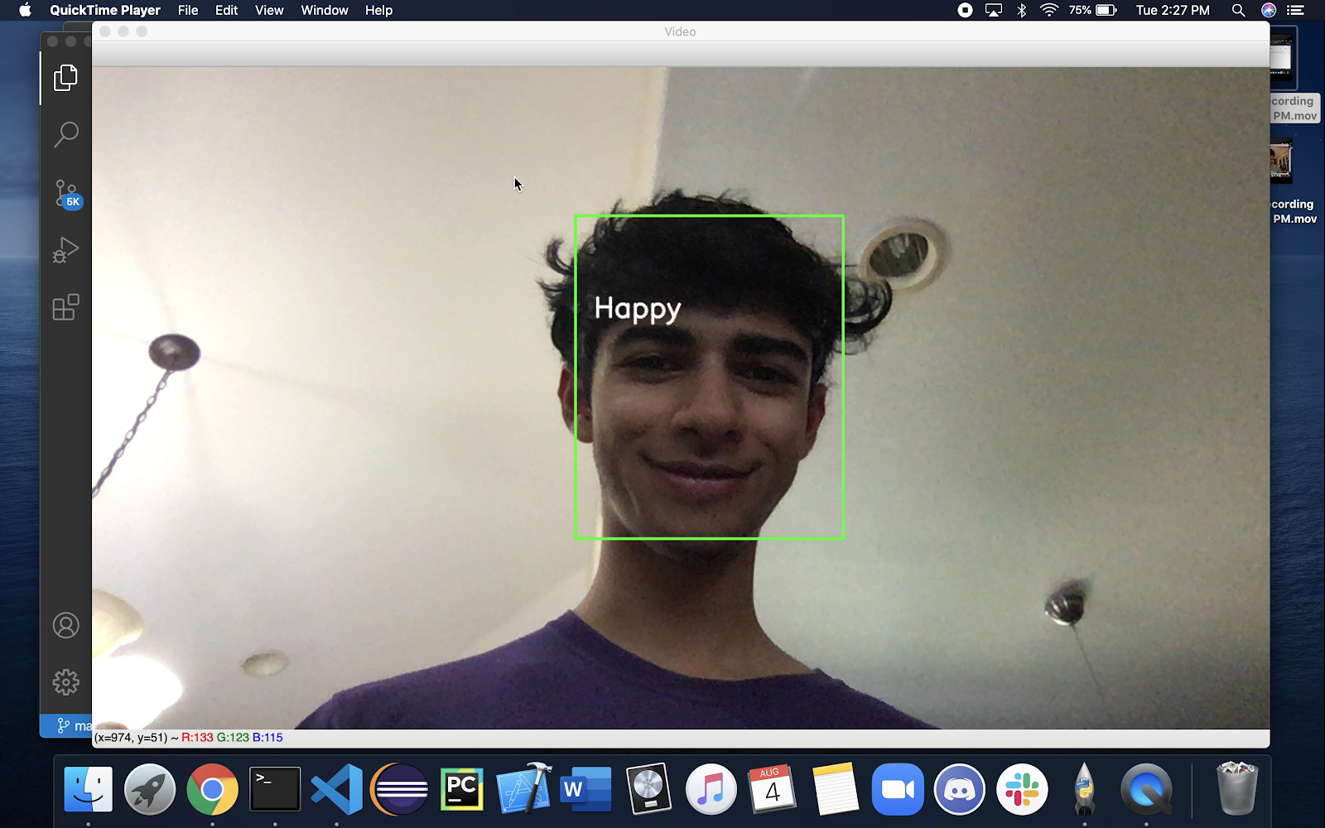Open the Accounts menu in VS Code
The image size is (1325, 828).
point(65,625)
